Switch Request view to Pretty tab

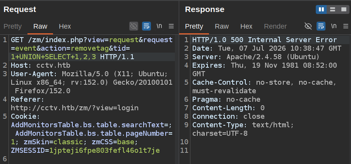click(x=12, y=26)
